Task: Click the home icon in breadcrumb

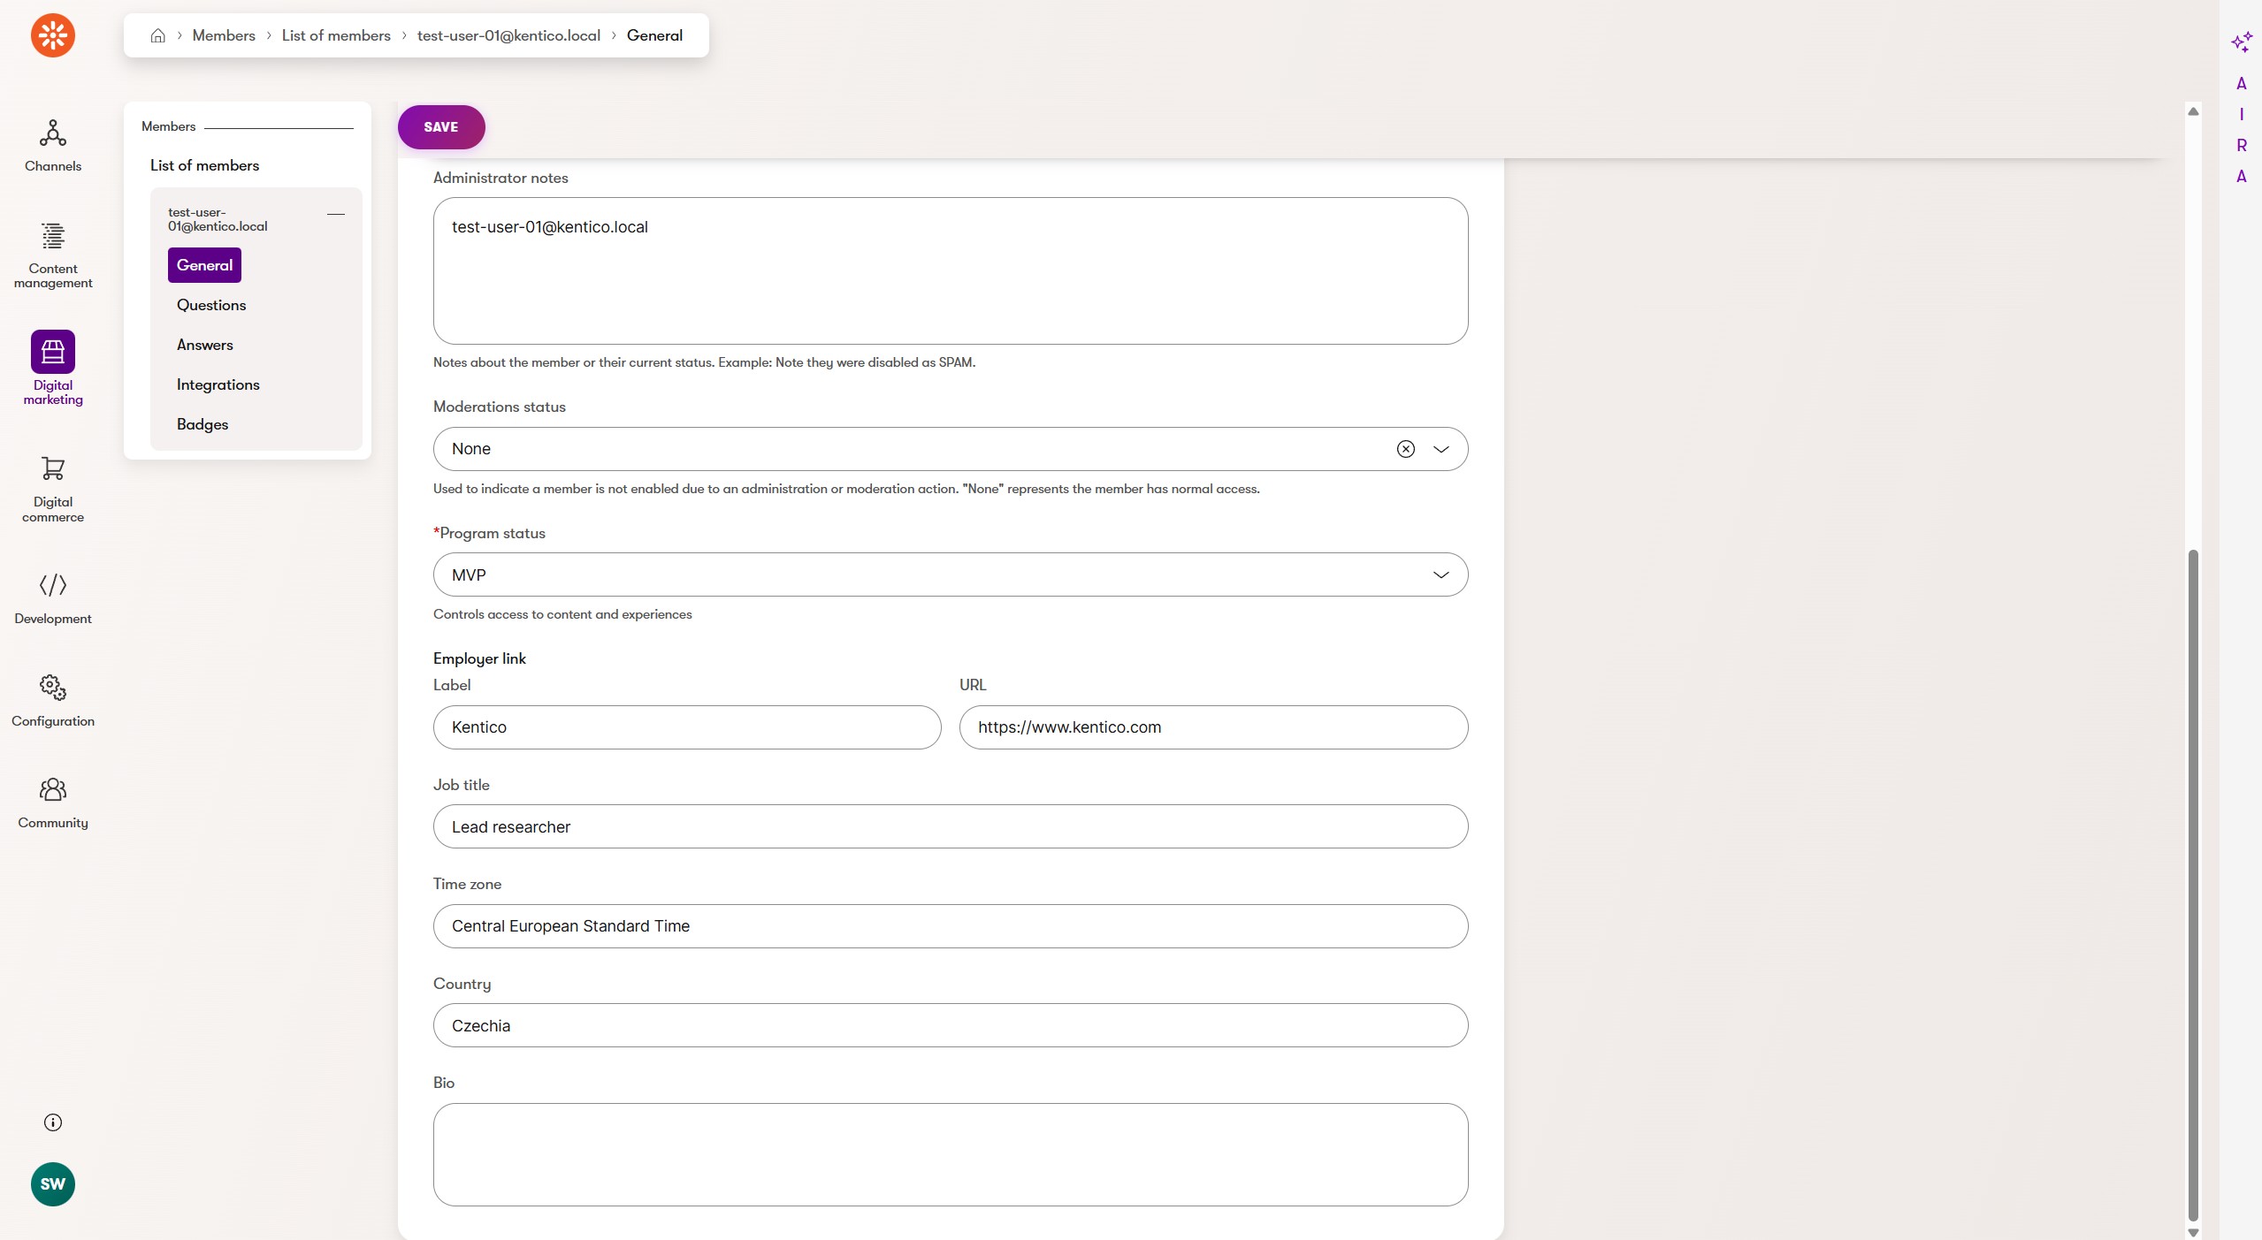Action: pyautogui.click(x=158, y=35)
